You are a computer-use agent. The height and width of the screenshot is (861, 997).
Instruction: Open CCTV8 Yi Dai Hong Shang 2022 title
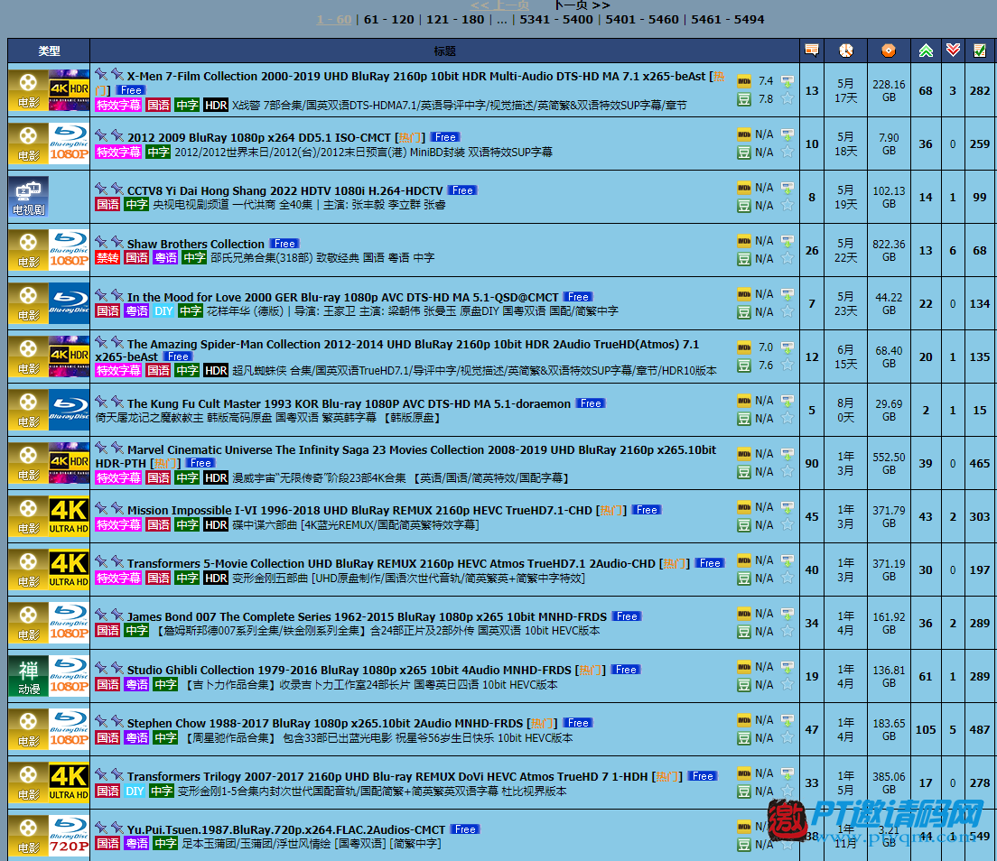(284, 190)
